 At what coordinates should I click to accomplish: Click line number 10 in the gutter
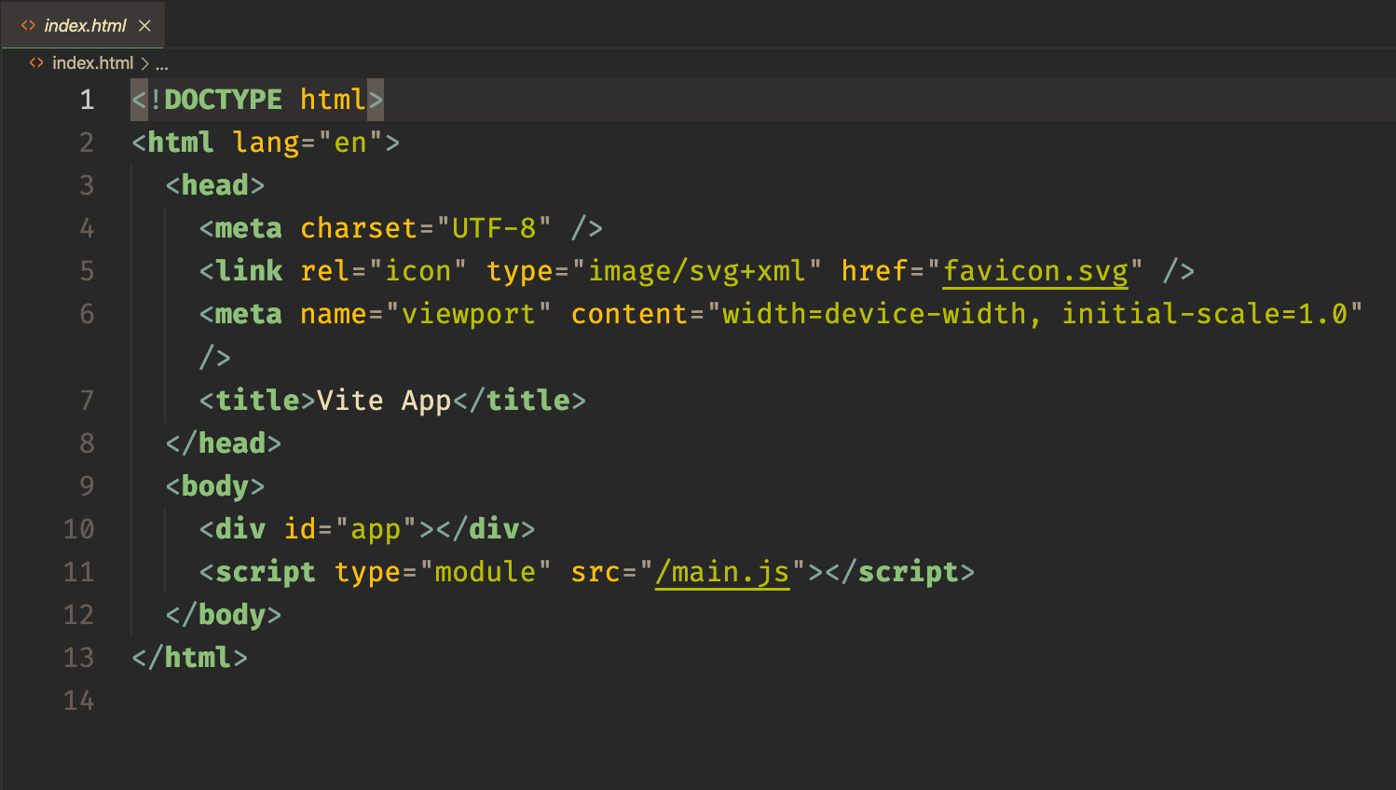[x=79, y=529]
